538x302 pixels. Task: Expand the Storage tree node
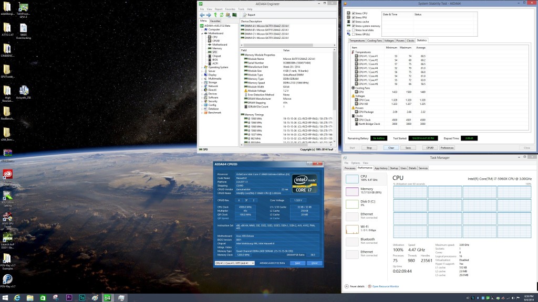click(202, 82)
